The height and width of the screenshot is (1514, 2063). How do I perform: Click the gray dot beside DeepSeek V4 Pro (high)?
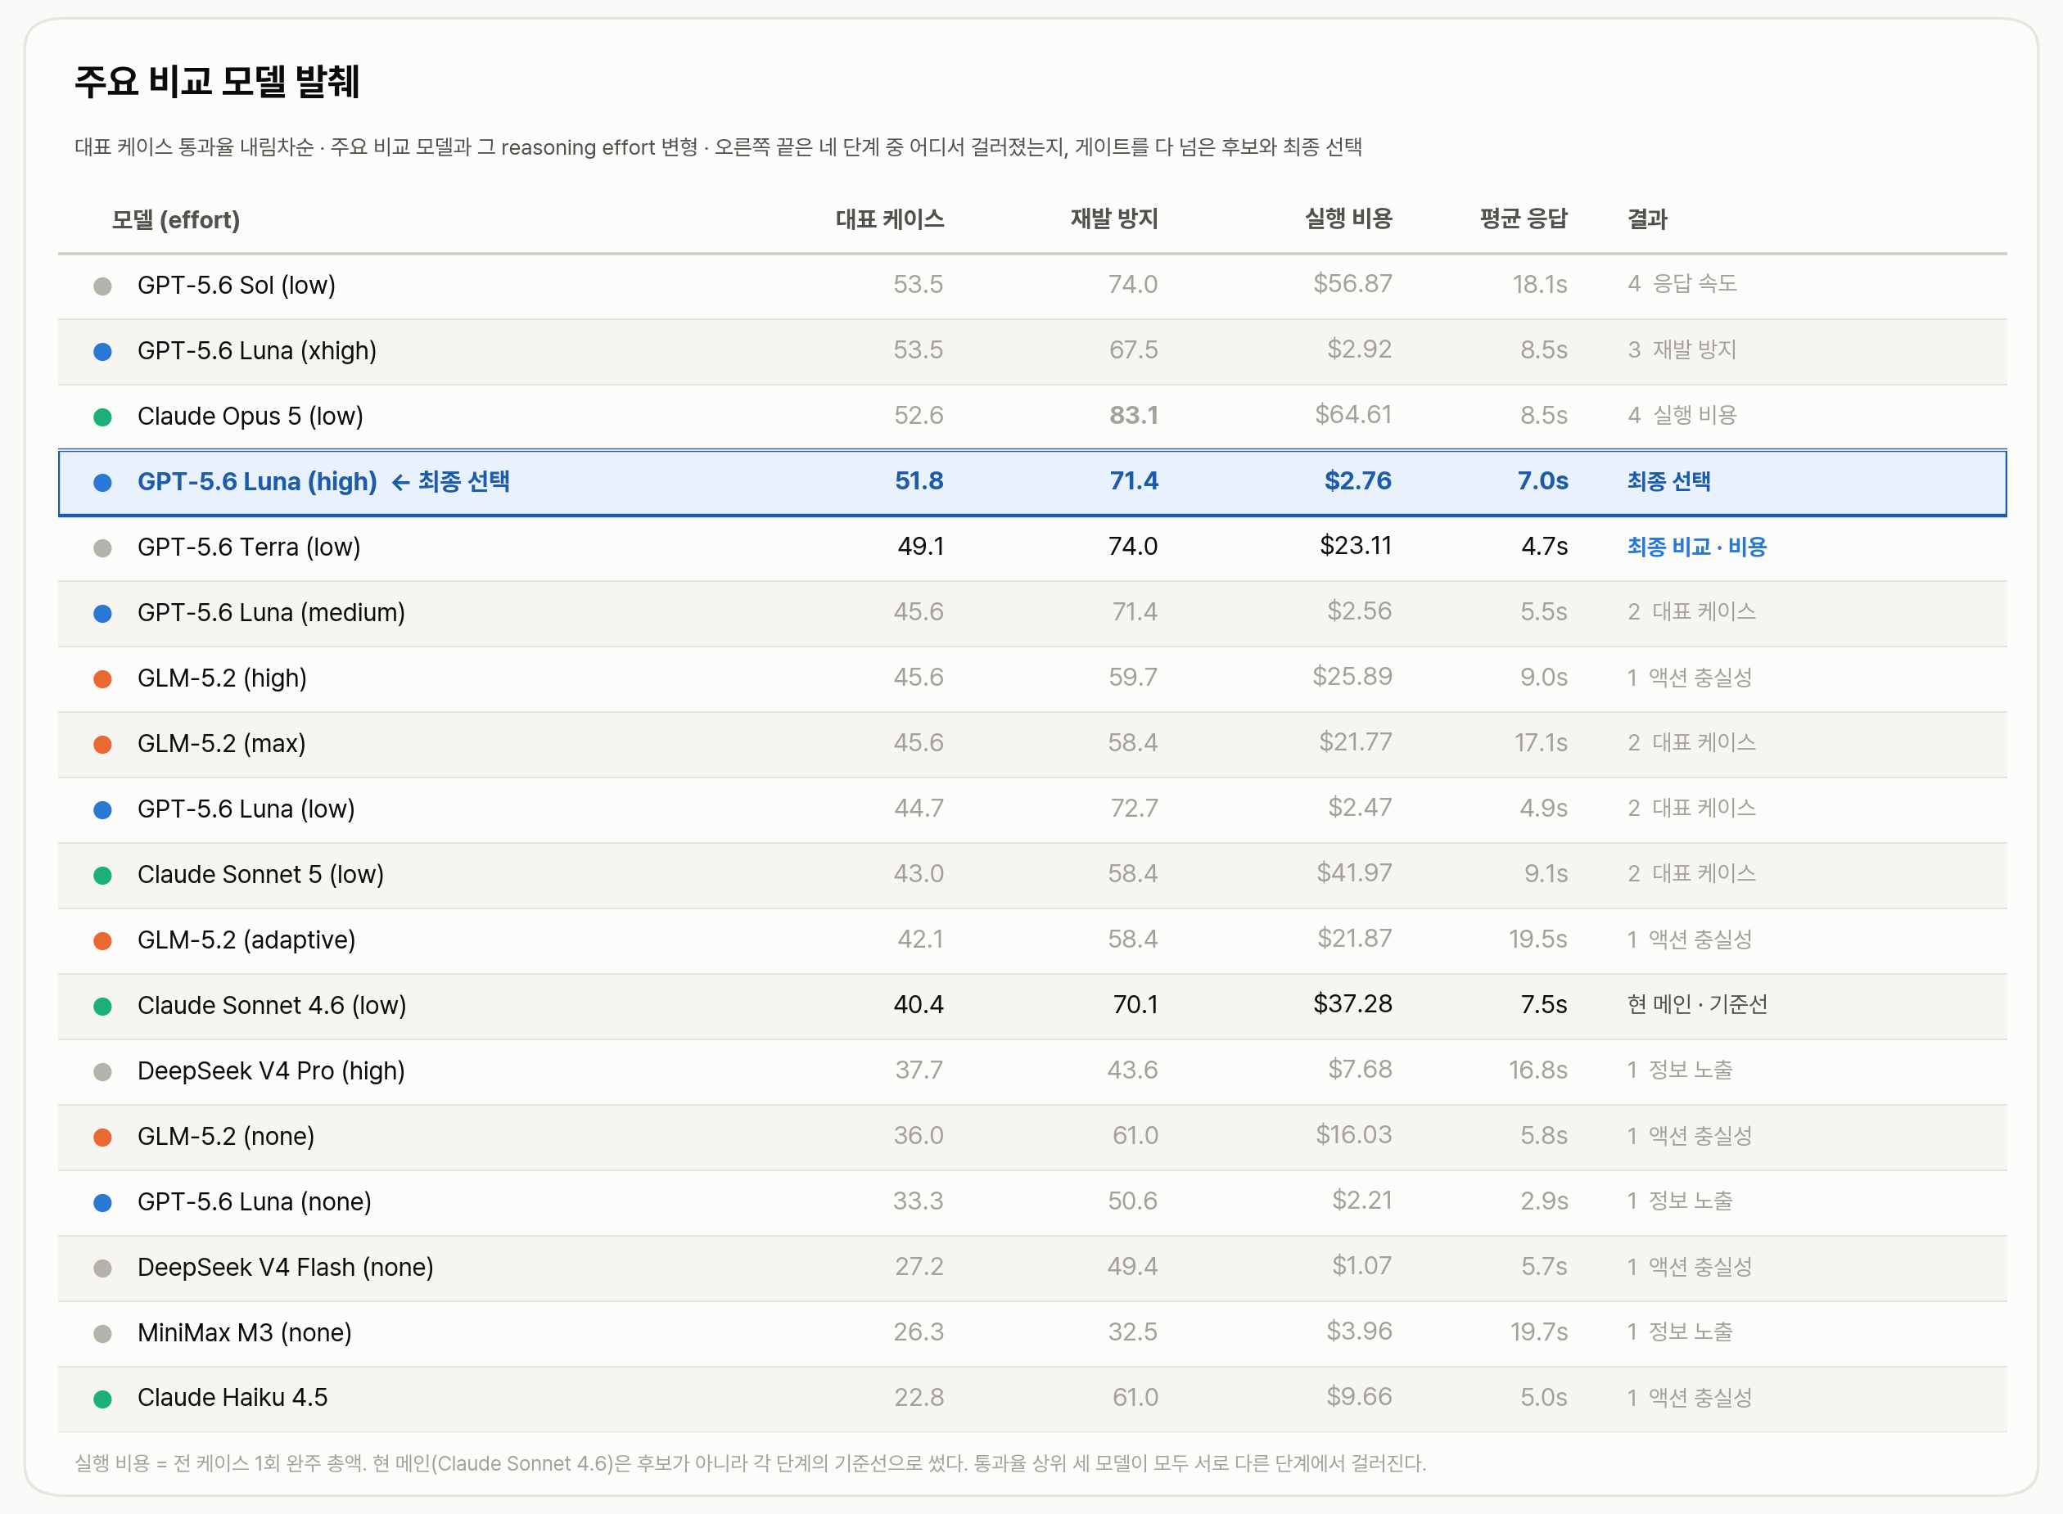102,1071
